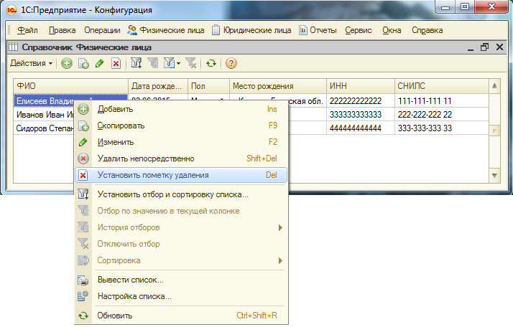Click the СНИЛС column header

click(442, 86)
